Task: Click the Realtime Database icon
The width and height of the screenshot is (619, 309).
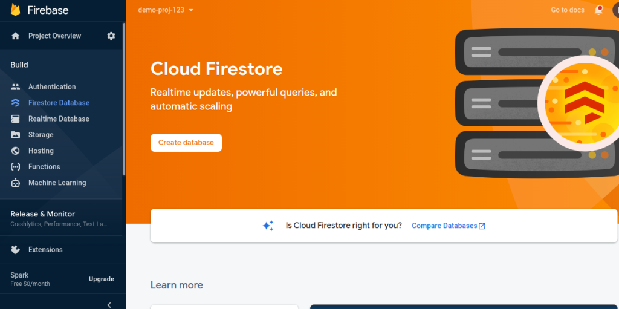Action: point(15,119)
